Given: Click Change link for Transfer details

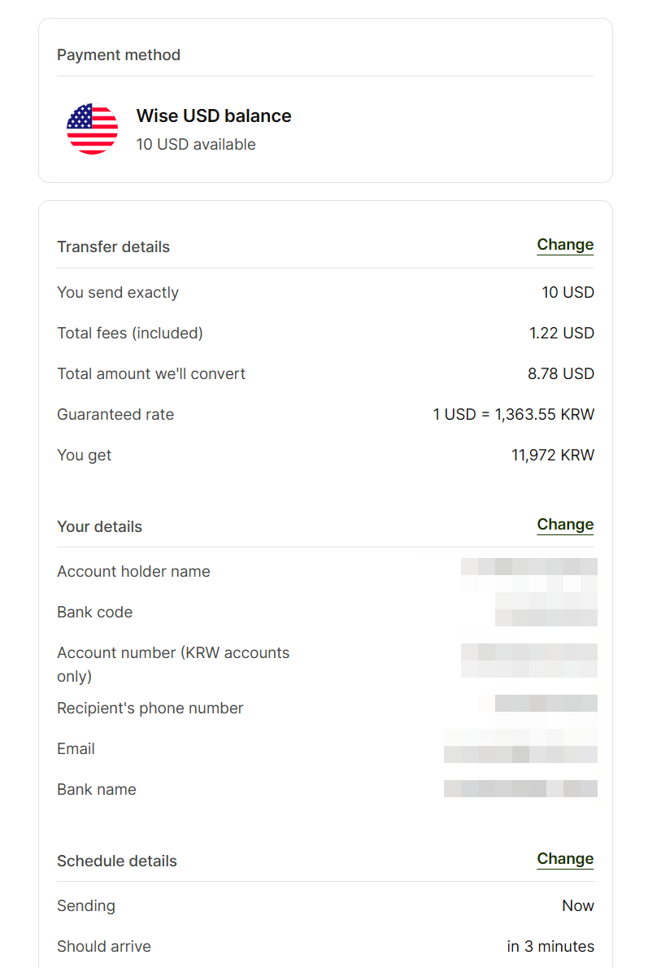Looking at the screenshot, I should [x=565, y=245].
